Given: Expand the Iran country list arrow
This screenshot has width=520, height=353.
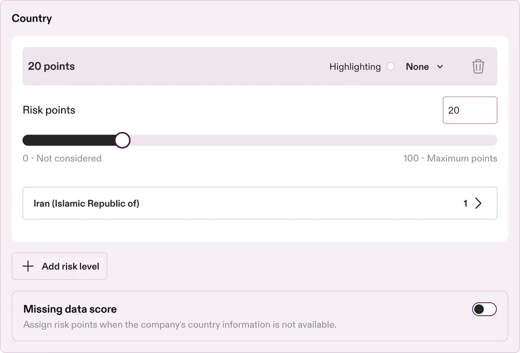Looking at the screenshot, I should pos(478,203).
